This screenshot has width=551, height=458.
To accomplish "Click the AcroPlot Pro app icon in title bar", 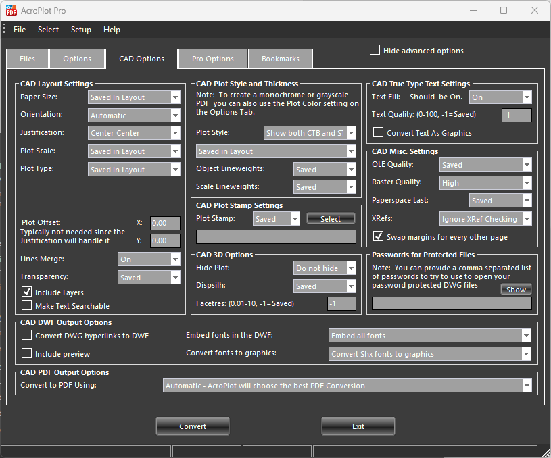I will pos(11,11).
